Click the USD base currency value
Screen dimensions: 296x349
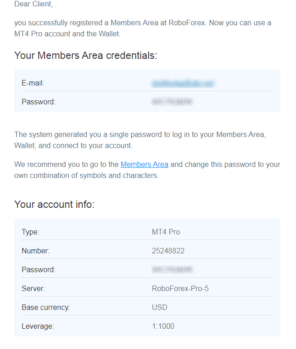pos(160,307)
